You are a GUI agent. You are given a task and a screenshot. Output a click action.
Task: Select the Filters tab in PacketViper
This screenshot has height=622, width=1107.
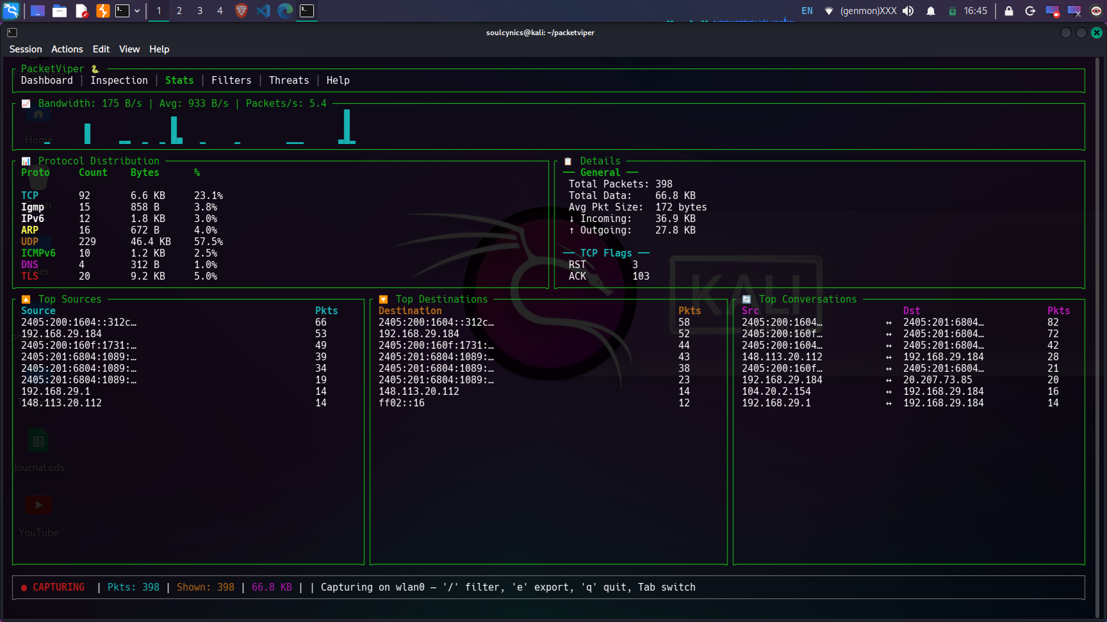pos(231,81)
